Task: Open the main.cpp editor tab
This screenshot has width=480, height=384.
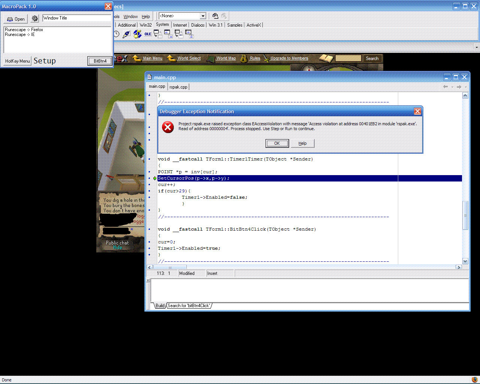Action: [x=157, y=86]
